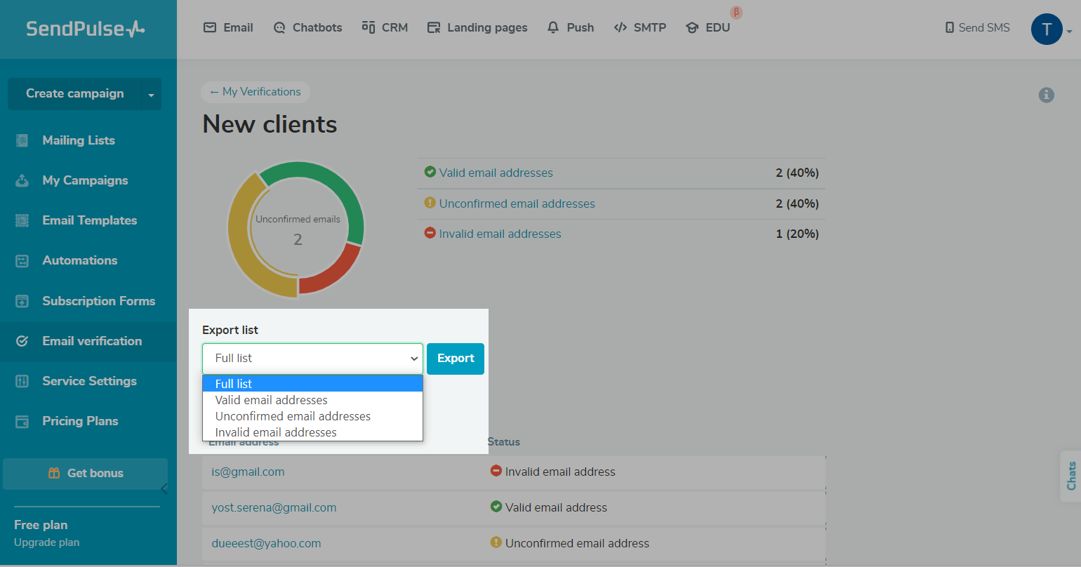1081x567 pixels.
Task: Go back to My Verifications
Action: coord(256,92)
